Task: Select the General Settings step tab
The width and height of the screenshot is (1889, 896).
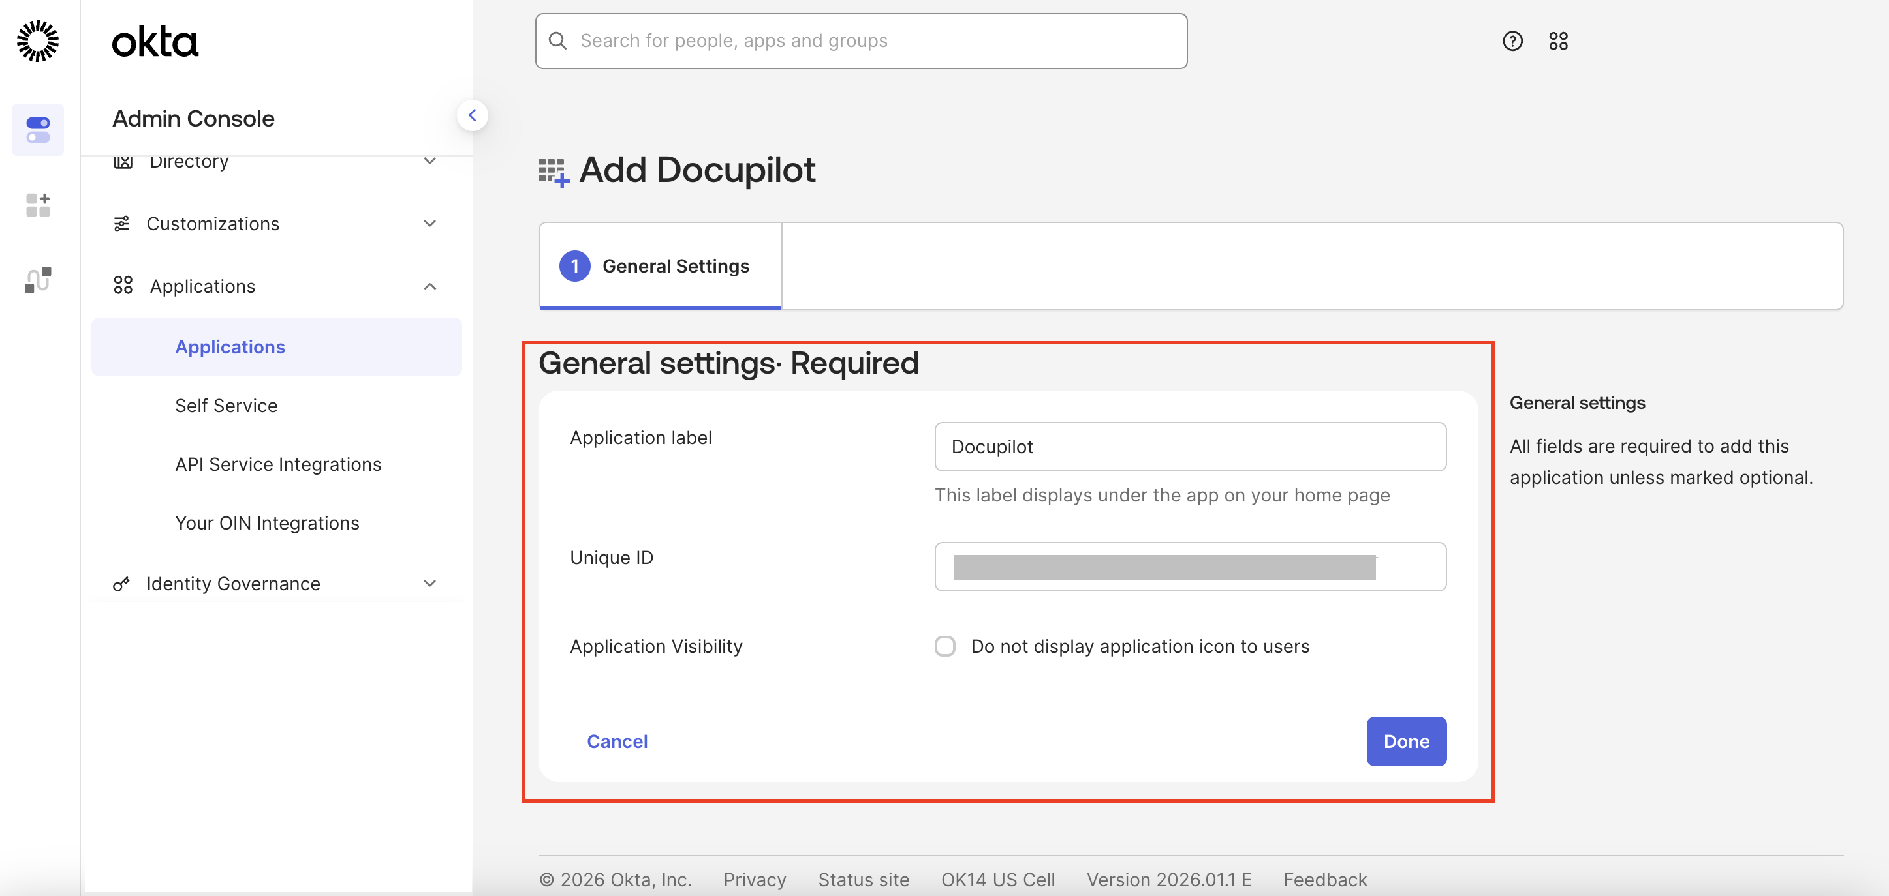Action: click(660, 266)
